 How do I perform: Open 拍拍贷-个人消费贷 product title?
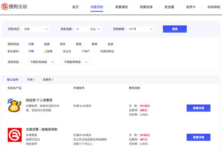tap(39, 100)
